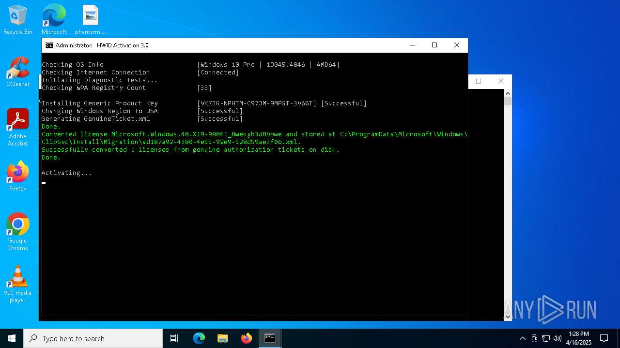Image resolution: width=620 pixels, height=348 pixels.
Task: Open the volume control tray icon
Action: 558,338
